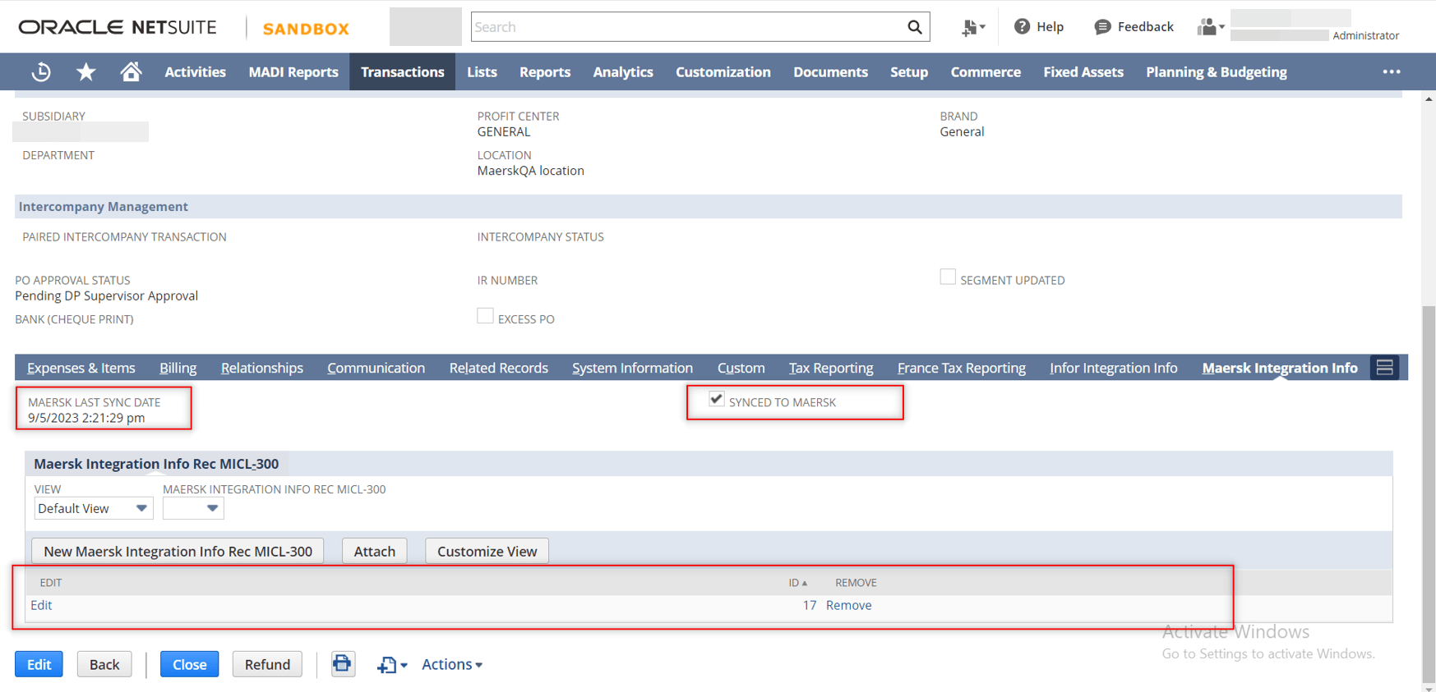Click the search magnifier icon
Screen dimensions: 1436x692
coord(914,27)
